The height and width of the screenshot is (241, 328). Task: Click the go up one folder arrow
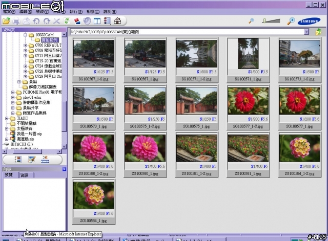[x=318, y=32]
